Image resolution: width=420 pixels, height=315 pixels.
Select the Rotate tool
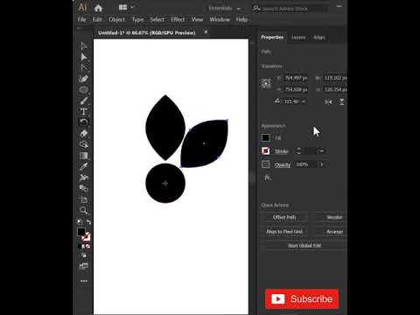(x=84, y=122)
